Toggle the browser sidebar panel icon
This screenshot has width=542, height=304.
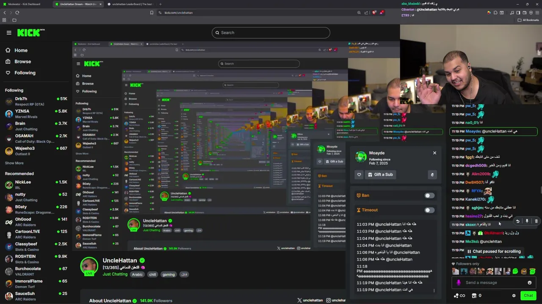click(518, 13)
